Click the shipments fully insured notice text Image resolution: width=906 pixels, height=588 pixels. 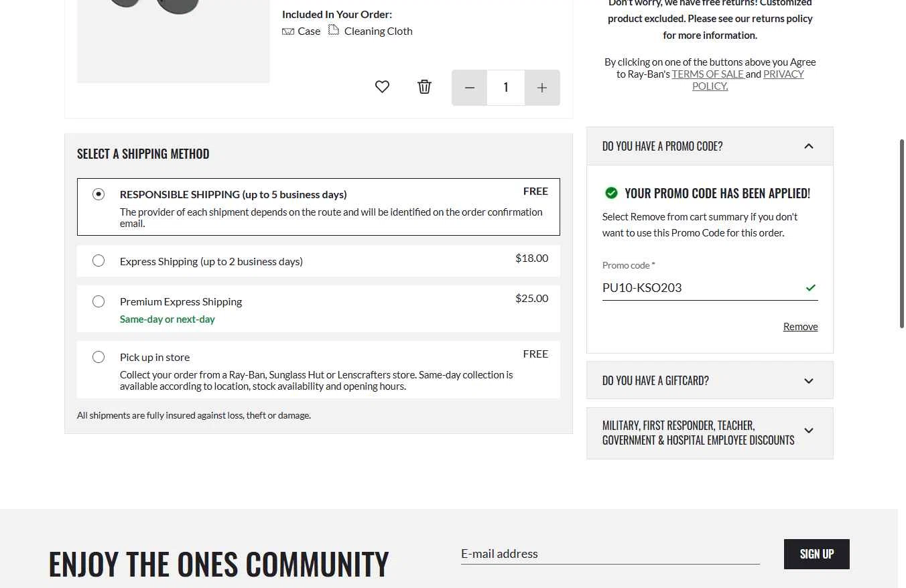[194, 415]
